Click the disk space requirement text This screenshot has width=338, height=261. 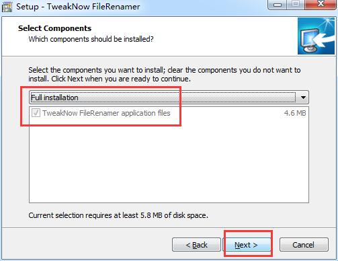(x=118, y=215)
